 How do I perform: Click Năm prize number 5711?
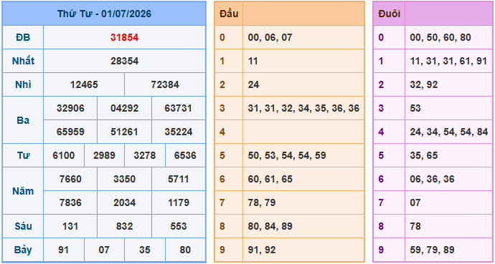coord(179,179)
